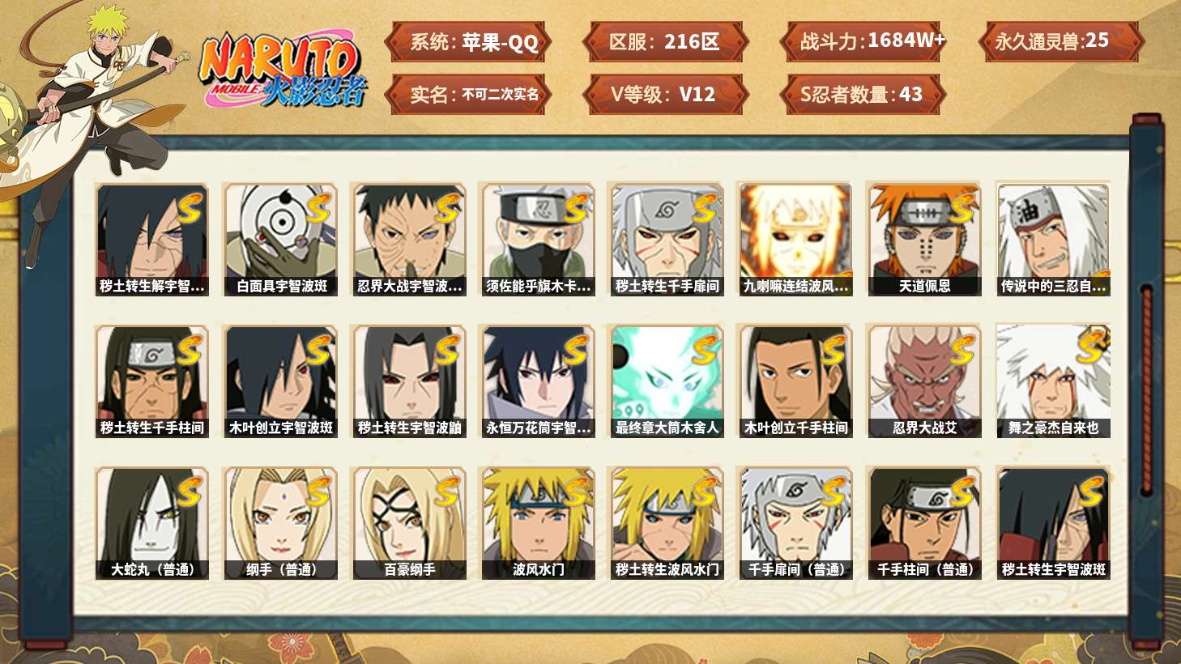Open the 舞之豪杰自来也 character icon
1181x664 pixels.
click(x=1053, y=381)
